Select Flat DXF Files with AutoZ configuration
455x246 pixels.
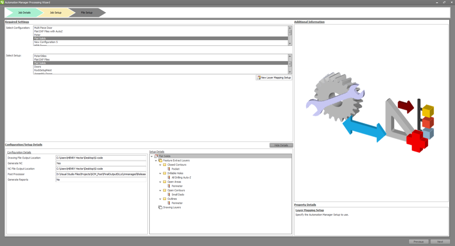[x=48, y=31]
